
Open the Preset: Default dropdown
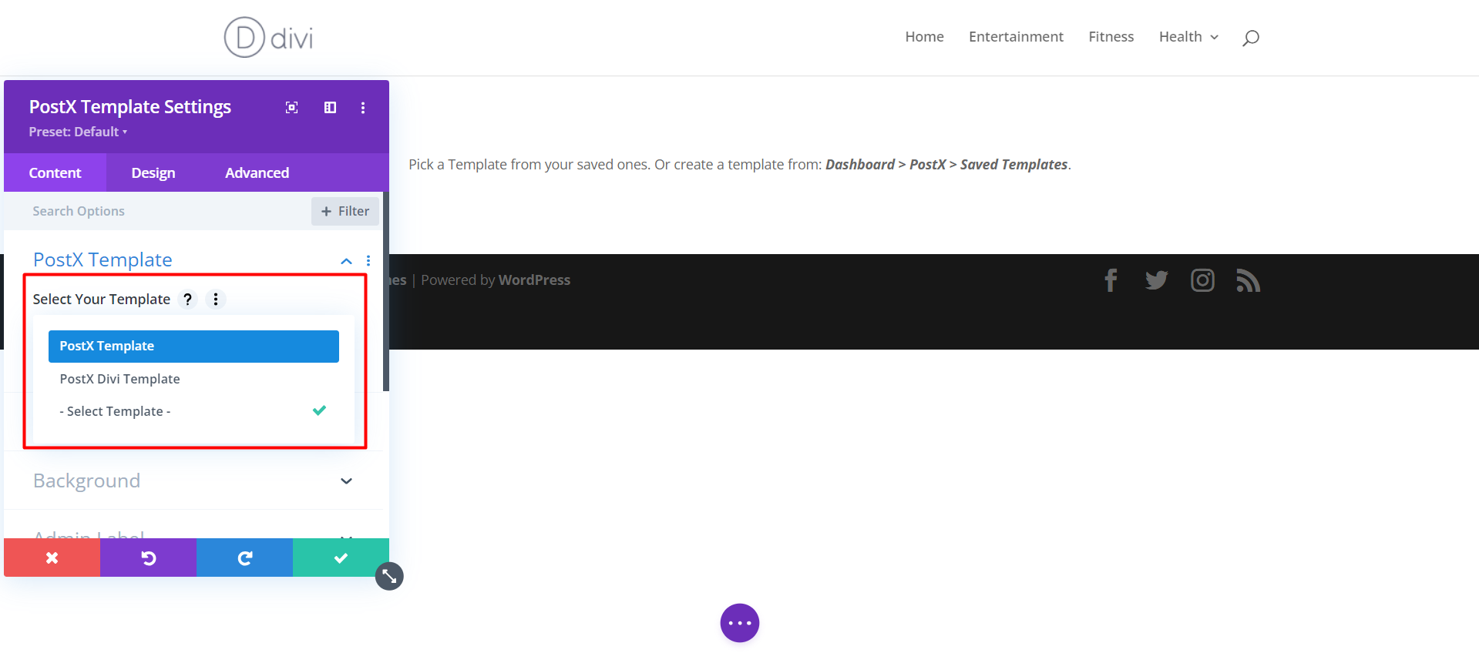click(x=78, y=132)
